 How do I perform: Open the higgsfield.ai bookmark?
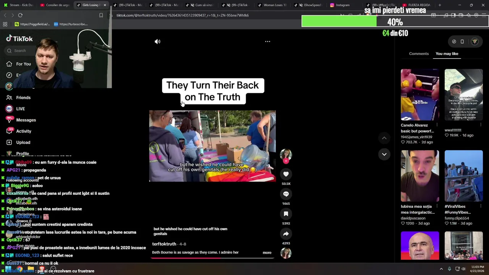pos(32,24)
